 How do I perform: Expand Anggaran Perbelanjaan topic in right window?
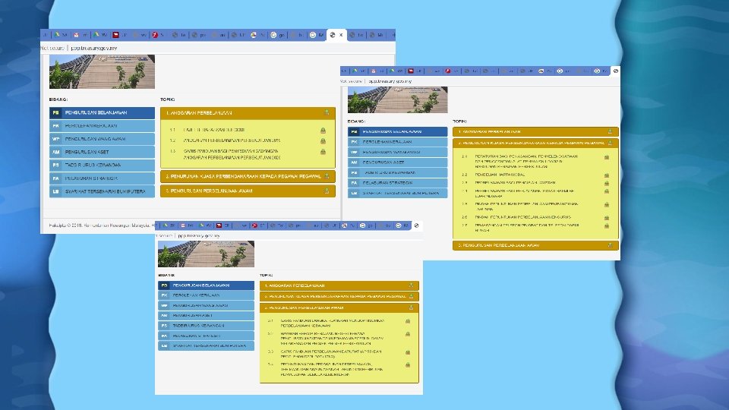pos(535,131)
